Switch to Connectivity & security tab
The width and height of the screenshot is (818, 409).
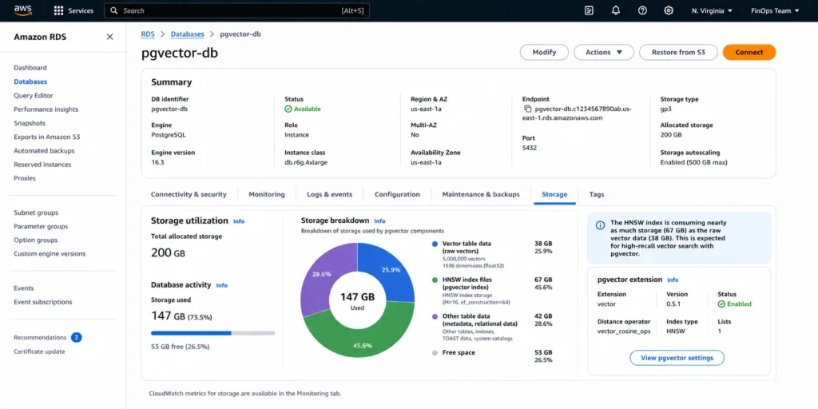[189, 194]
